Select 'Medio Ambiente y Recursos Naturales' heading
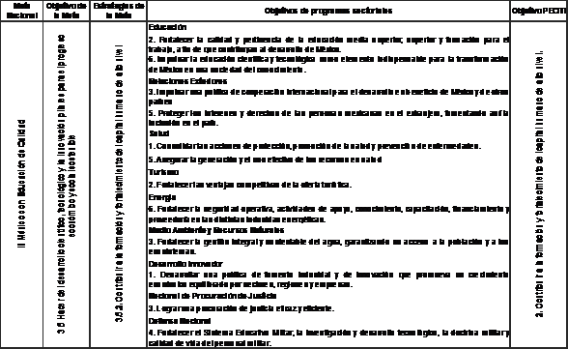The width and height of the screenshot is (568, 349). 216,230
